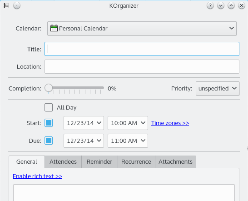This screenshot has width=248, height=201.
Task: Show the Time zones options
Action: pos(170,123)
